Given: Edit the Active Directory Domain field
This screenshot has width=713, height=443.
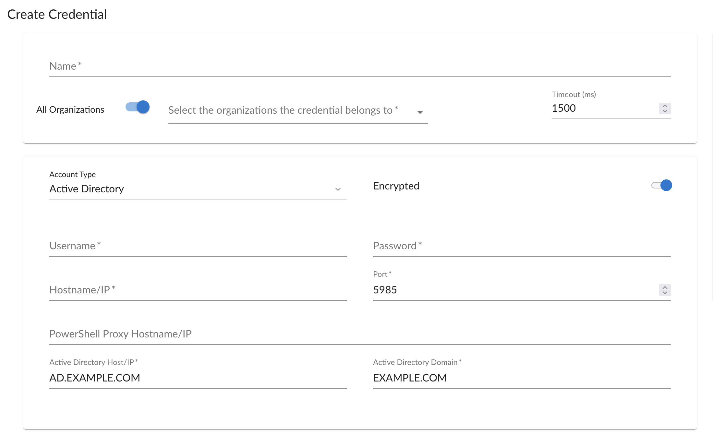Looking at the screenshot, I should coord(522,378).
